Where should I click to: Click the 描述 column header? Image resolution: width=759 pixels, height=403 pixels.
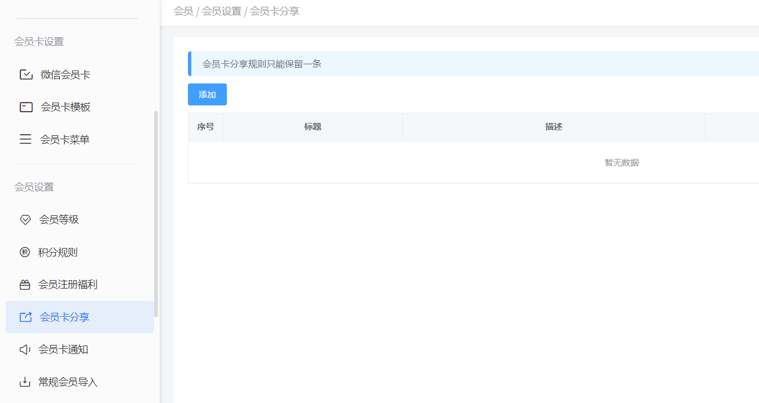[554, 127]
